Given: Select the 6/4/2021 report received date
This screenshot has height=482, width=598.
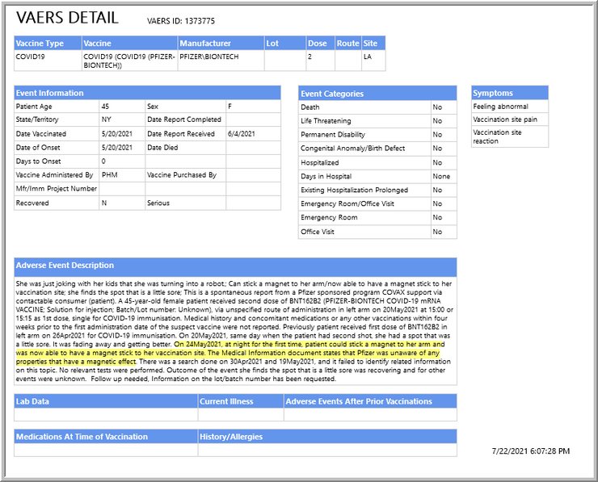Looking at the screenshot, I should (x=242, y=134).
